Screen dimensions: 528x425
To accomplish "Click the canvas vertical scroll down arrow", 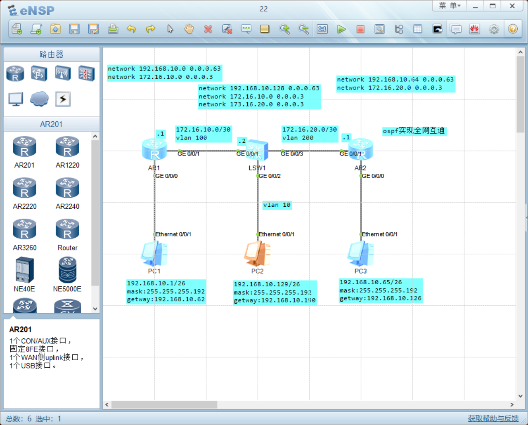I will point(521,396).
